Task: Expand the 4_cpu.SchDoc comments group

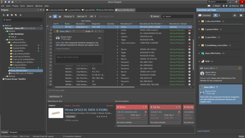Action: [199, 37]
